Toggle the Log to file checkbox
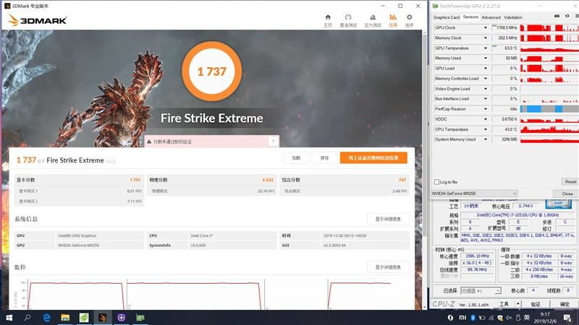Viewport: 579px width, 325px height. (437, 182)
